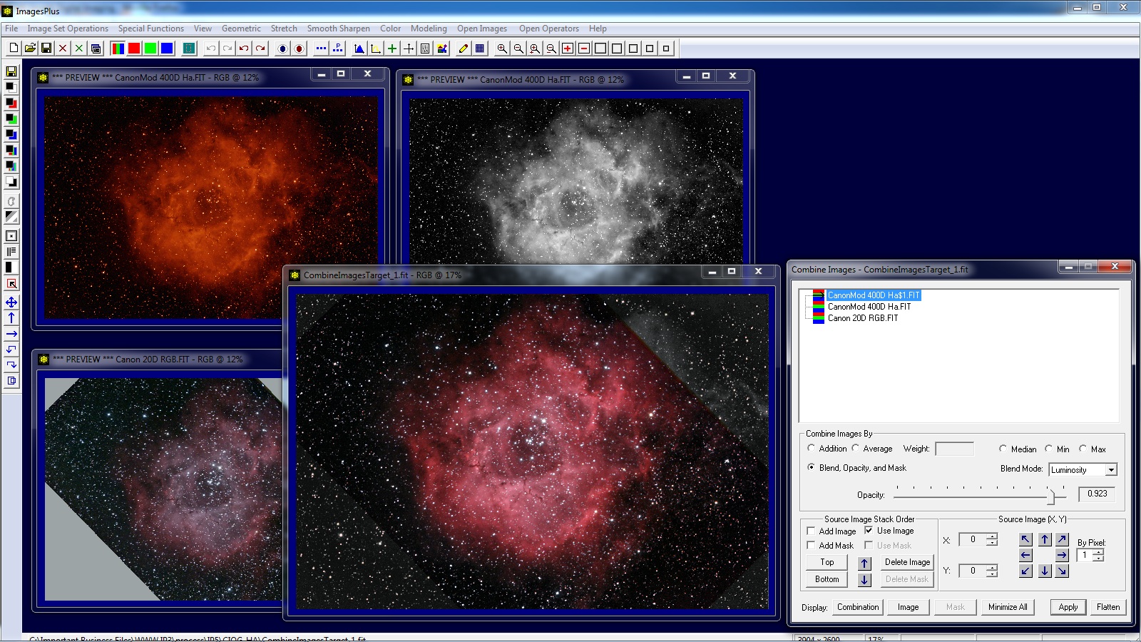This screenshot has height=642, width=1141.
Task: Click the Flatten button
Action: (1107, 607)
